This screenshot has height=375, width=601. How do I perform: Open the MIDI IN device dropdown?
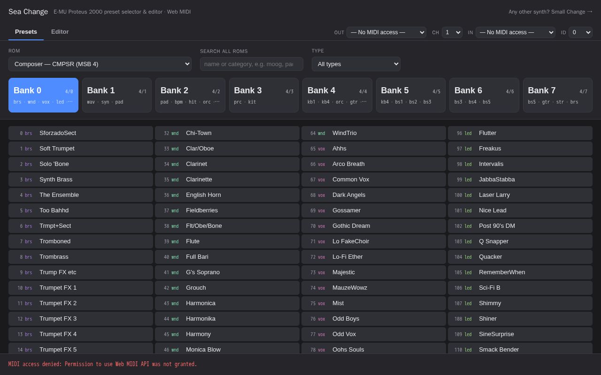516,32
